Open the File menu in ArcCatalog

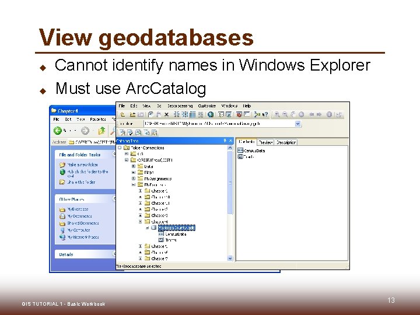coord(121,106)
